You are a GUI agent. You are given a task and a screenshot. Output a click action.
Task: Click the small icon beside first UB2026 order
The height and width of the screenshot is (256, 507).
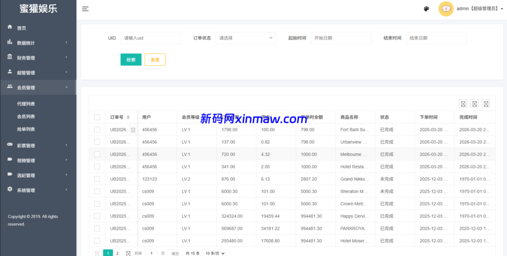pyautogui.click(x=133, y=130)
